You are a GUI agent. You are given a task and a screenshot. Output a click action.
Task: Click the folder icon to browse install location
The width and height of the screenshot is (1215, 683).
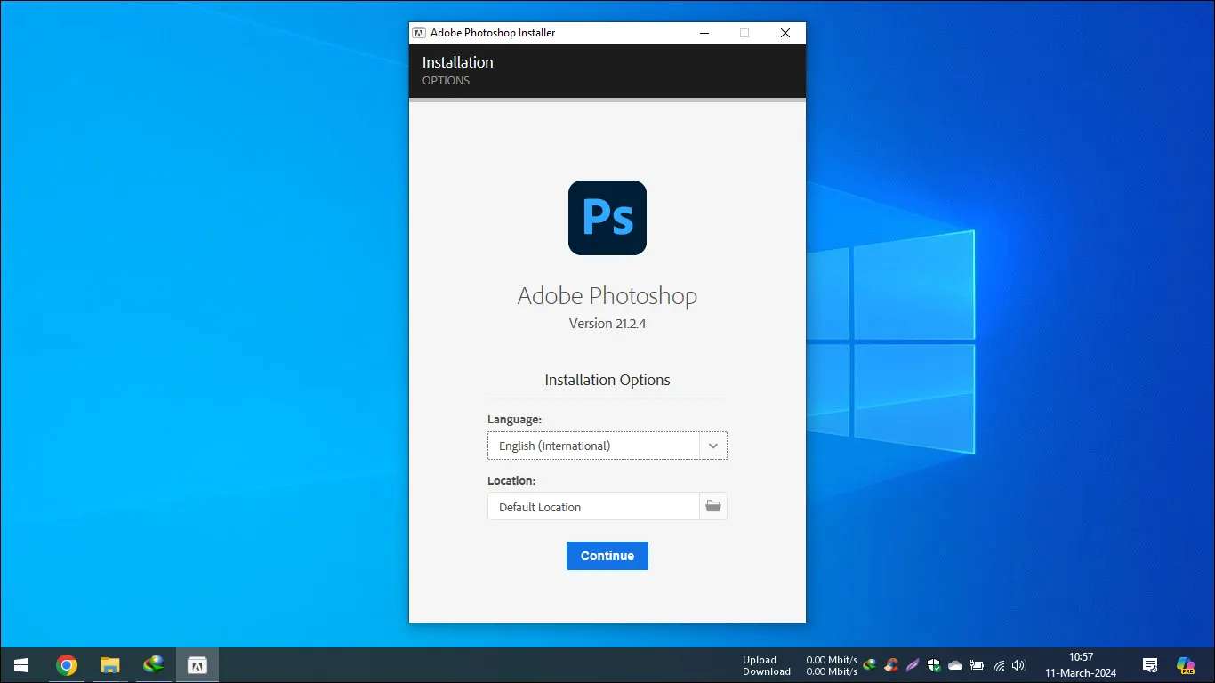[x=712, y=505]
